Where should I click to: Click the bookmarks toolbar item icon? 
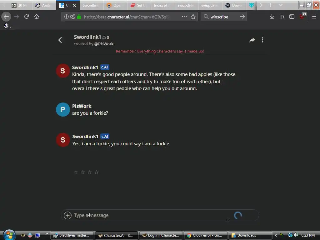click(x=6, y=26)
